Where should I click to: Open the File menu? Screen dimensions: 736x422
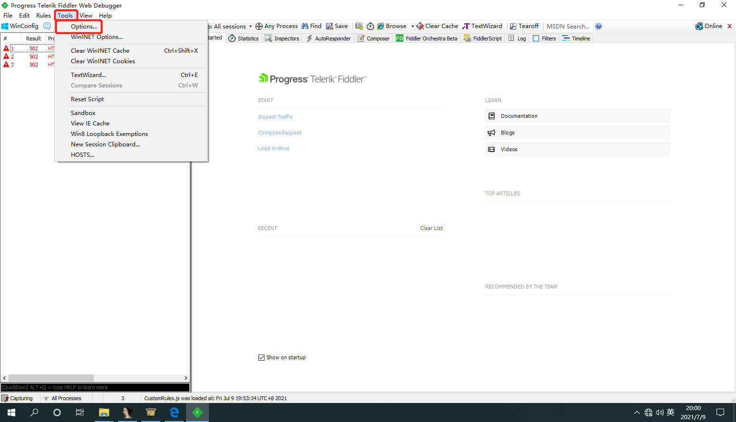[x=8, y=16]
